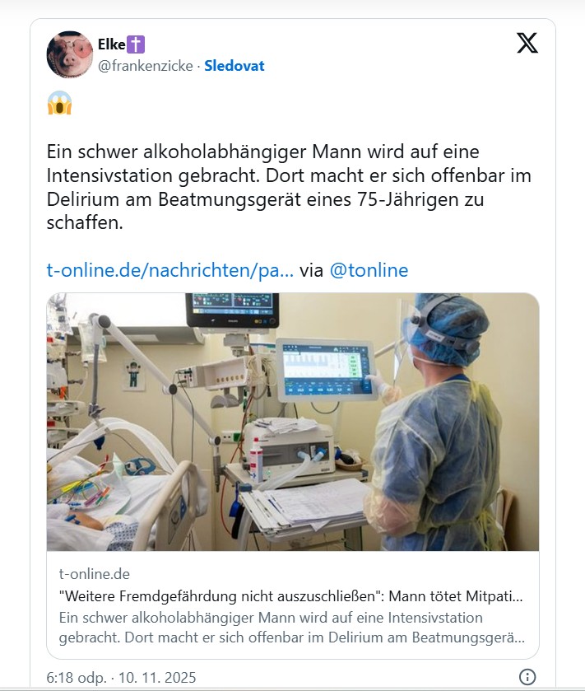Click the X logo icon
Viewport: 585px width, 691px height.
(527, 44)
